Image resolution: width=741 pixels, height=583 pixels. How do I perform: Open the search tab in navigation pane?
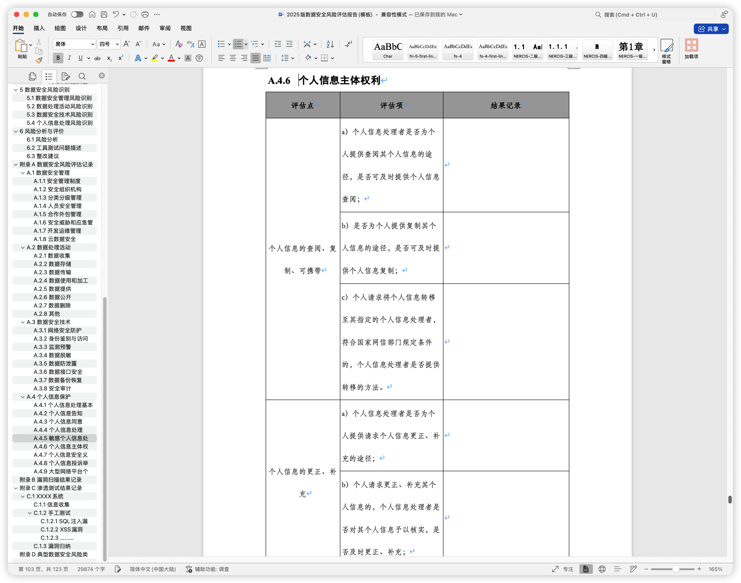coord(82,76)
